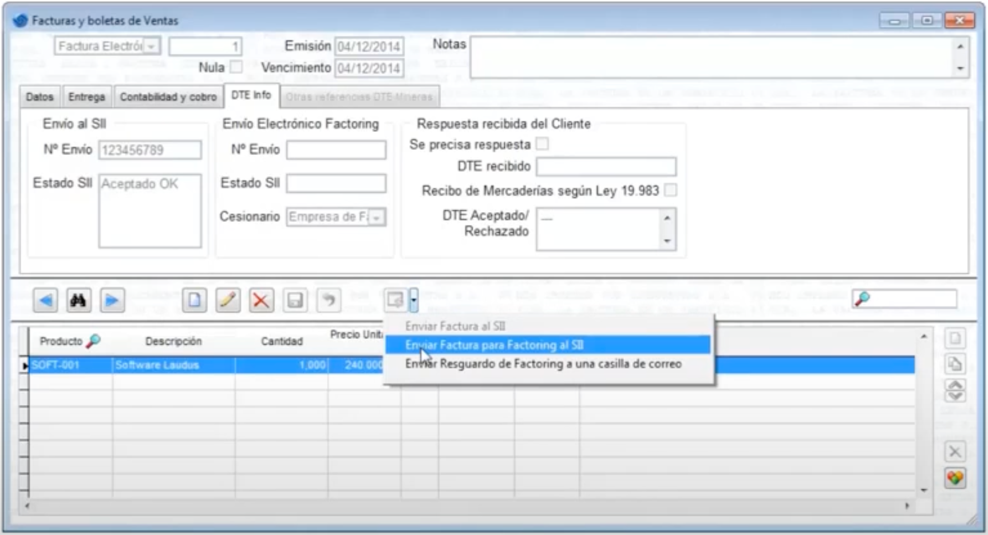The height and width of the screenshot is (535, 988).
Task: Remove line with gray X icon
Action: 955,452
